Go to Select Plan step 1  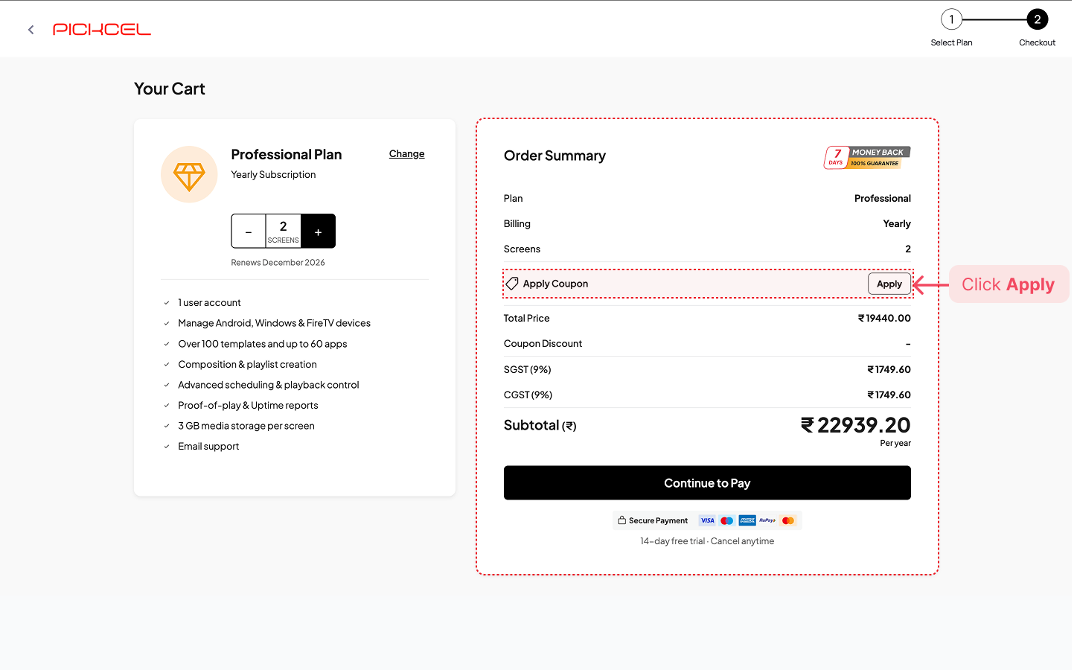(x=951, y=20)
